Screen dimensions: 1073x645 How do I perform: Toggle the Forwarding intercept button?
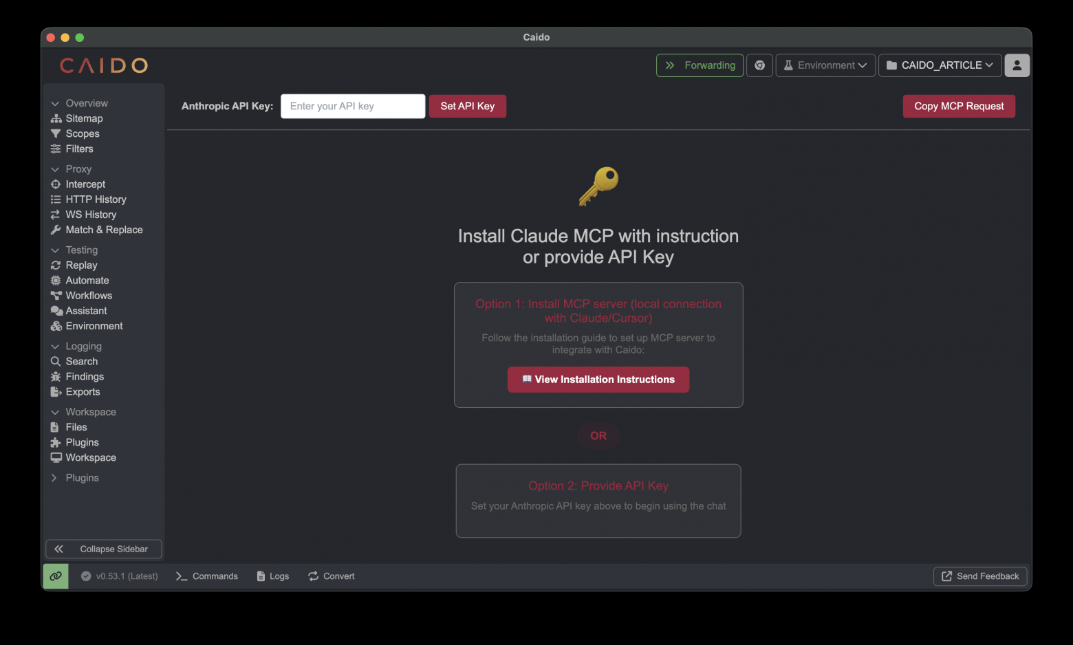pos(700,65)
